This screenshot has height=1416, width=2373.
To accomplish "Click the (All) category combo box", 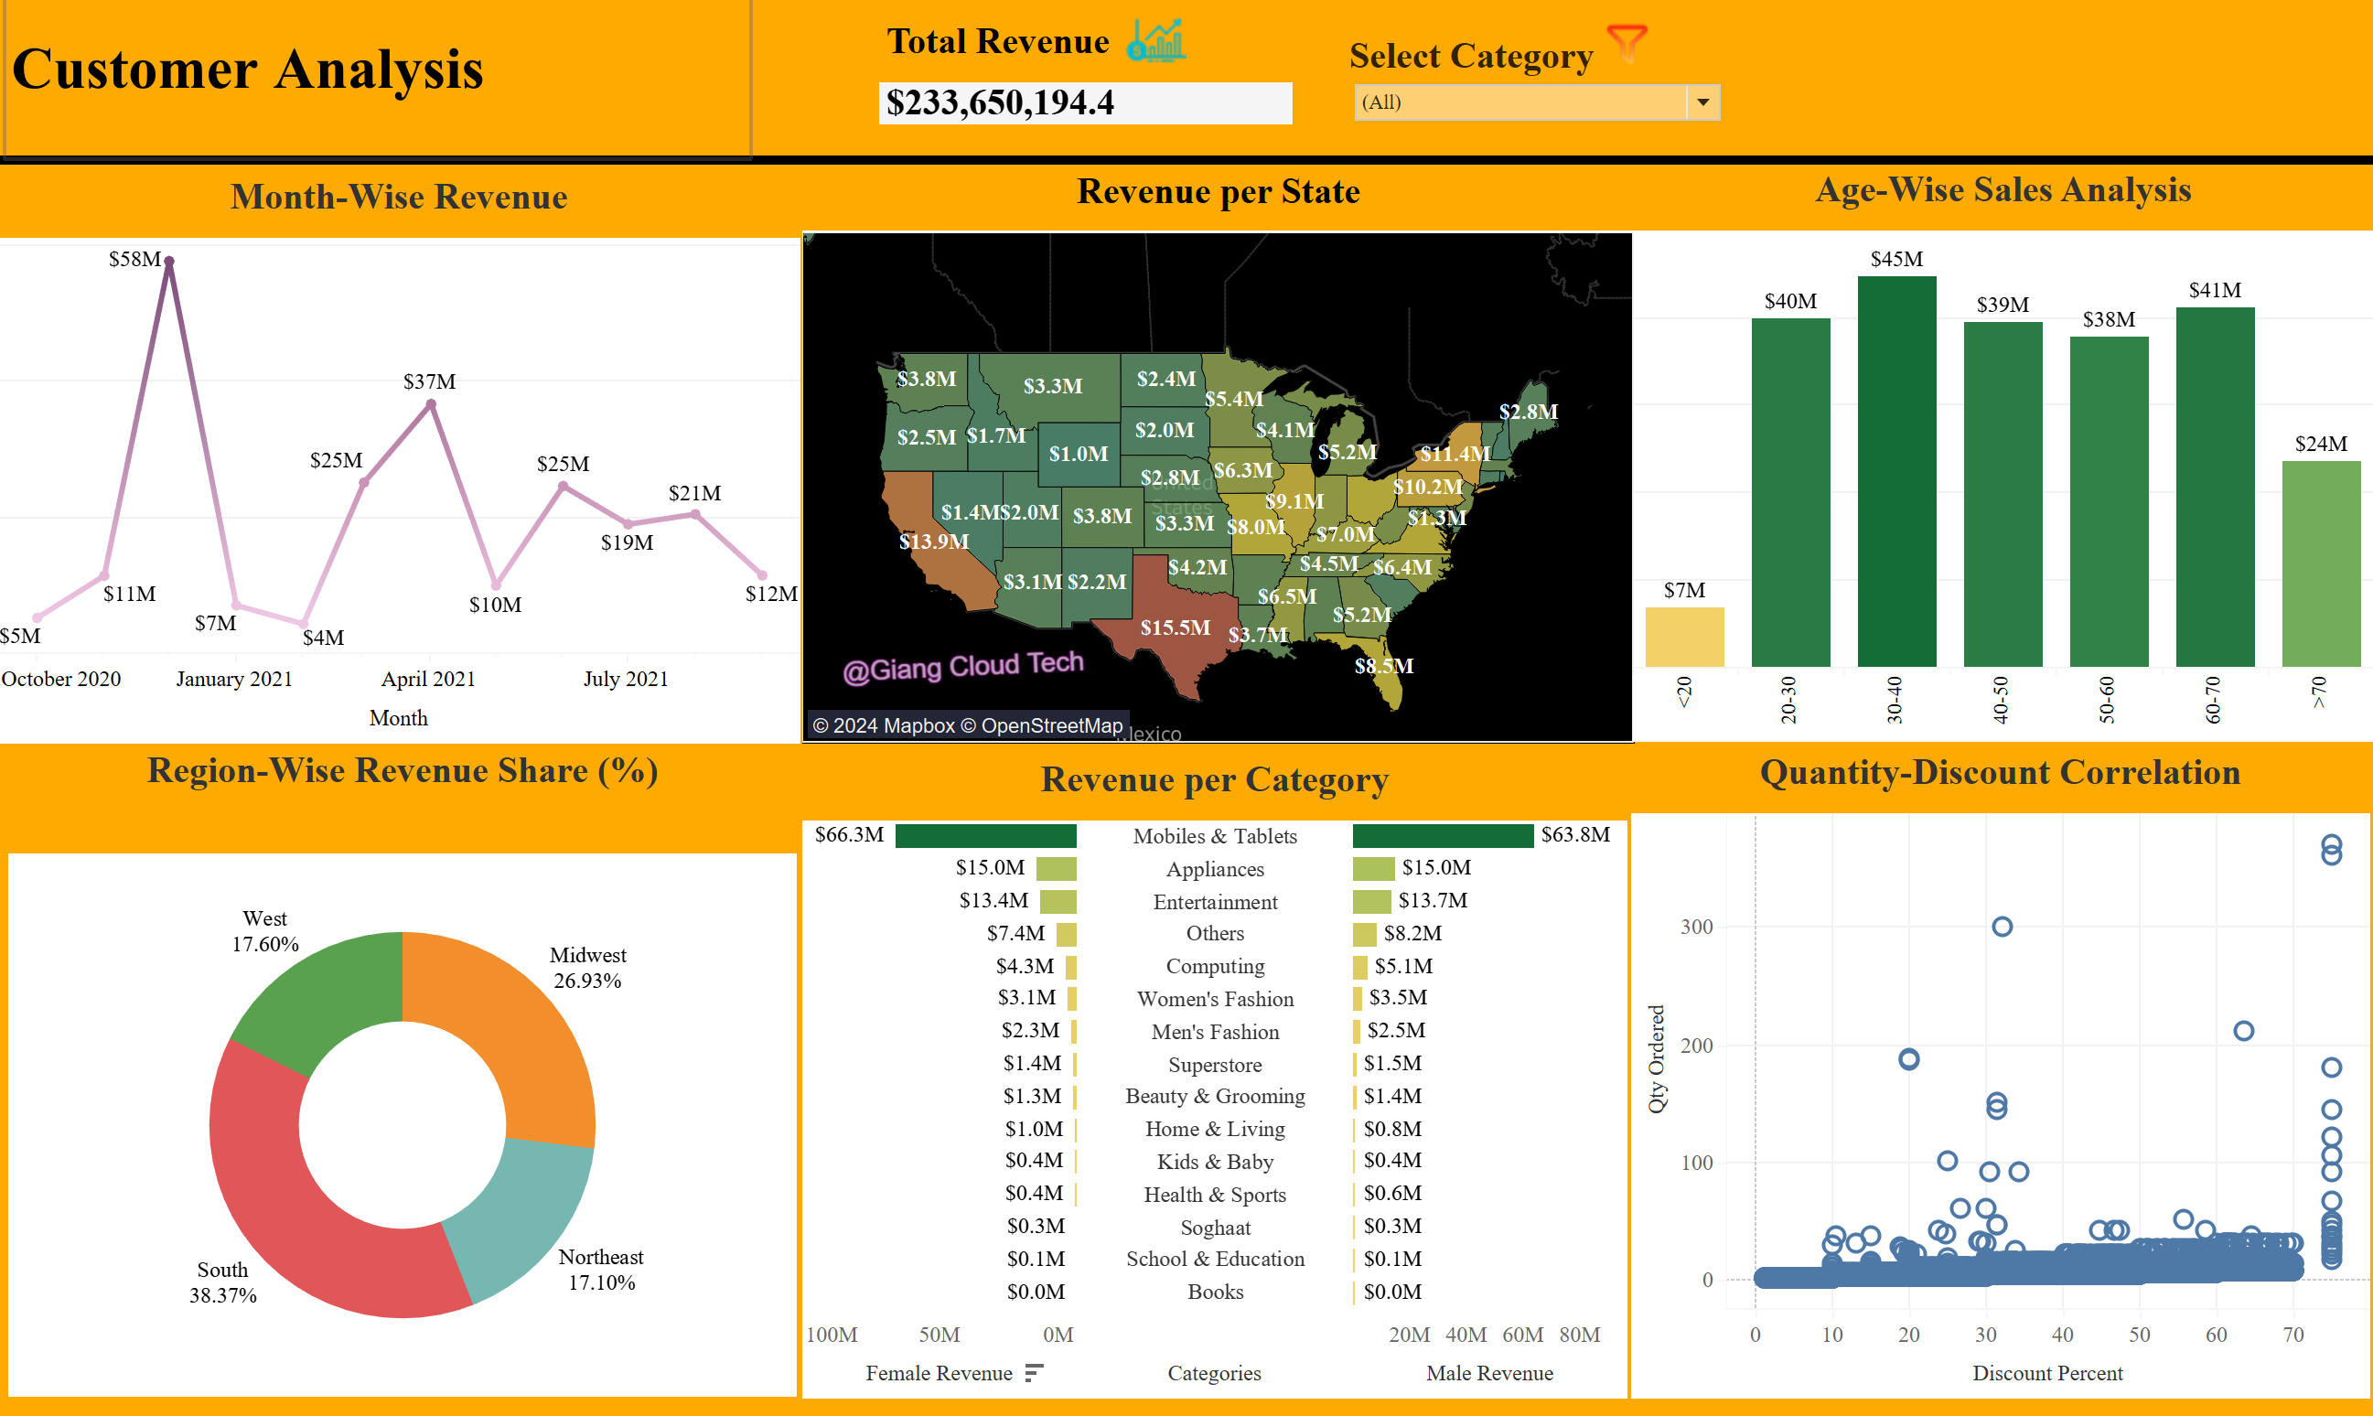I will pos(1536,102).
